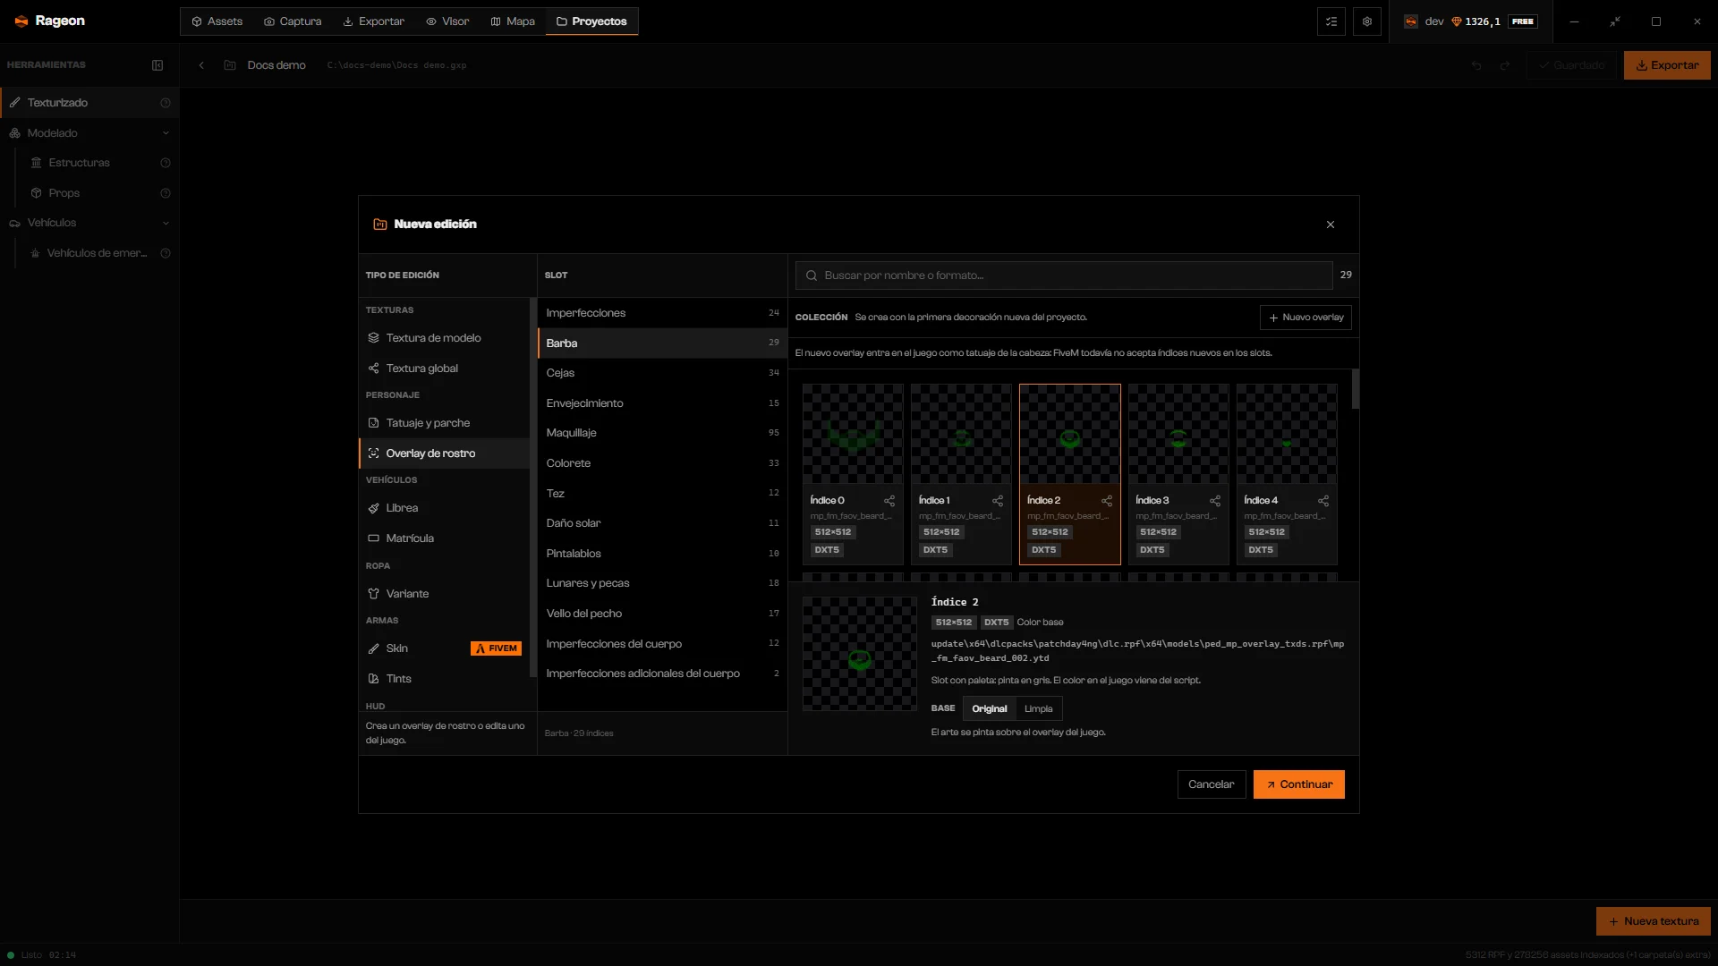Select the Original base option
The height and width of the screenshot is (966, 1718).
tap(990, 709)
